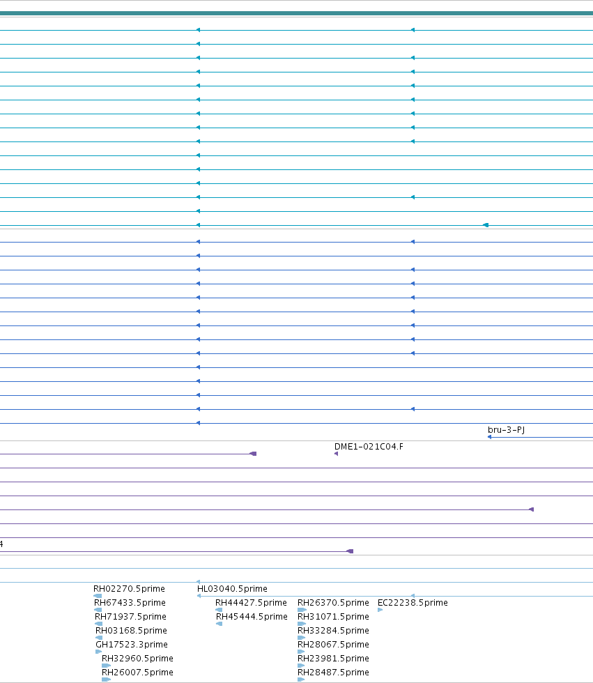Select the EC22238.5prime EST label
The width and height of the screenshot is (593, 683).
tap(413, 603)
